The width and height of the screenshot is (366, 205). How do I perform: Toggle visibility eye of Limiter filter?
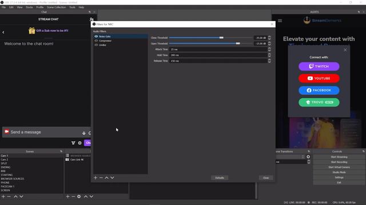tap(96, 45)
